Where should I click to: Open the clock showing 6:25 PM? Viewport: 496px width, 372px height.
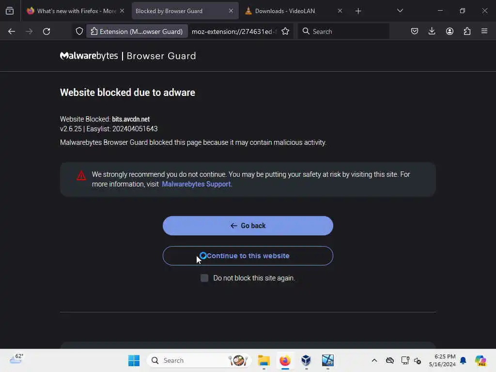pos(442,360)
